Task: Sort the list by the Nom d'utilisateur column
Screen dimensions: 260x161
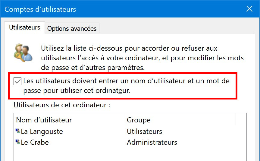Action: pos(69,120)
